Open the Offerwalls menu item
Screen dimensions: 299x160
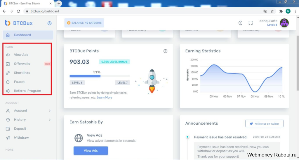(x=27, y=64)
